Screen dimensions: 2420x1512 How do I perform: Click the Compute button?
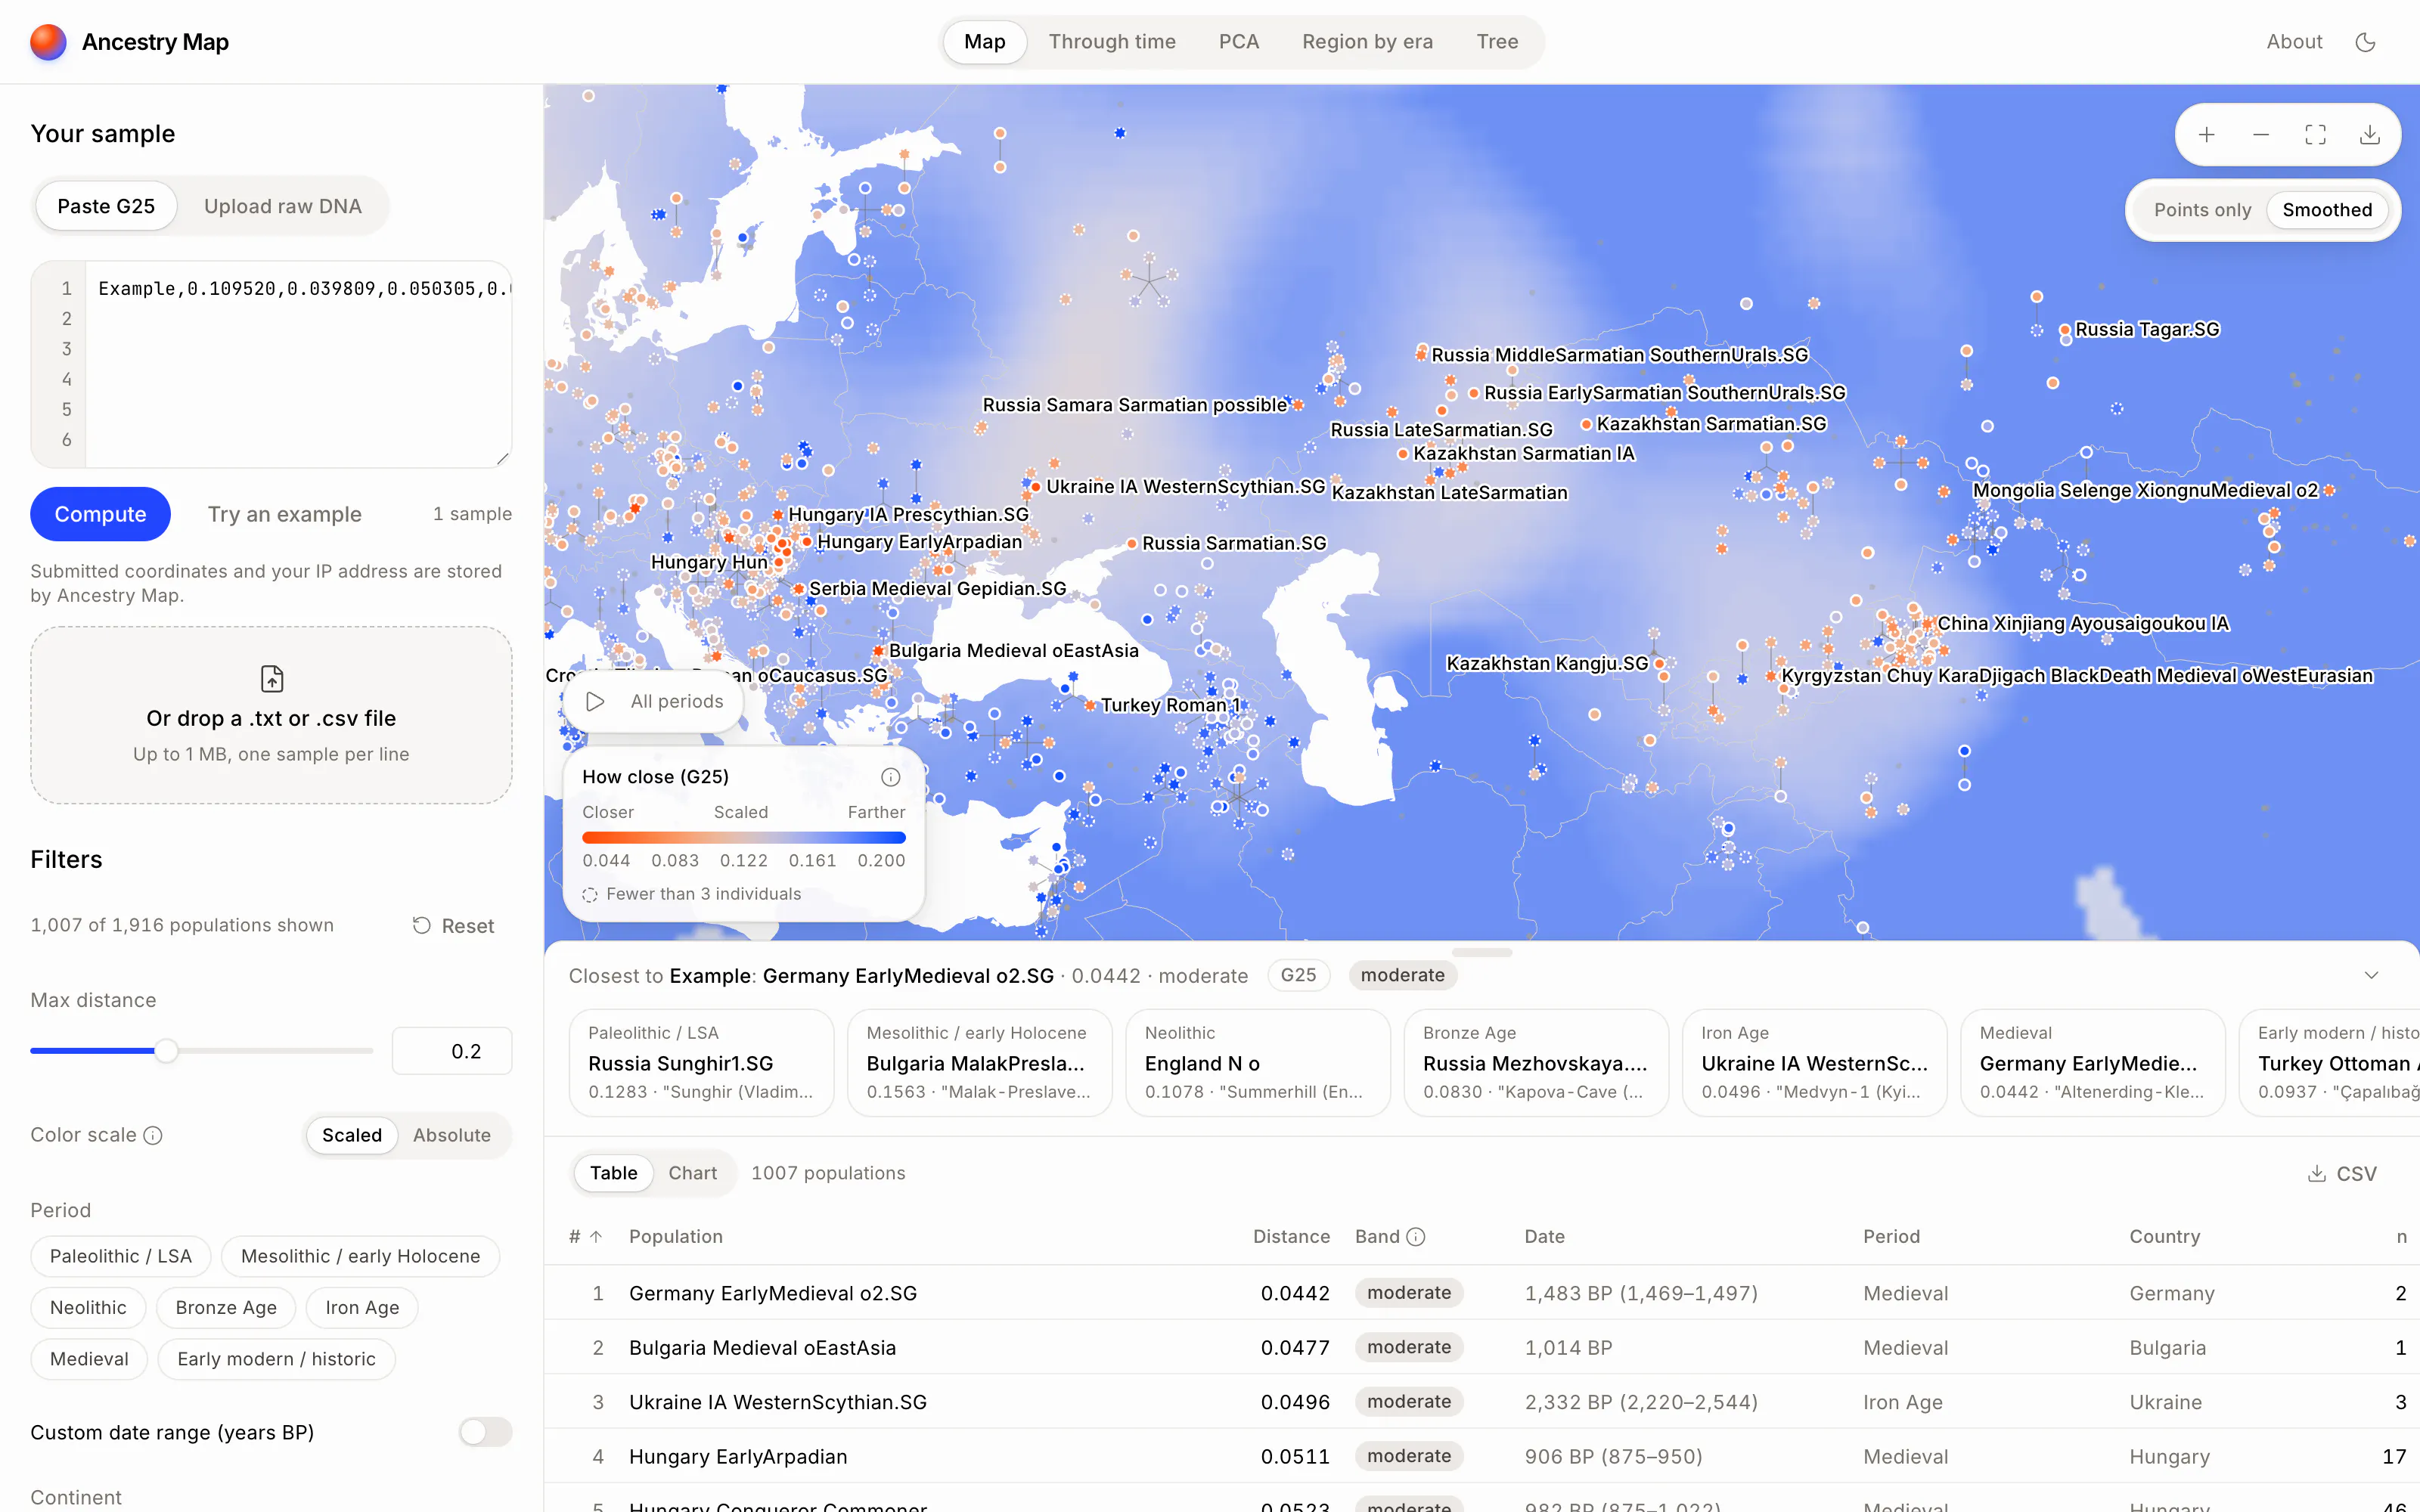[x=100, y=514]
